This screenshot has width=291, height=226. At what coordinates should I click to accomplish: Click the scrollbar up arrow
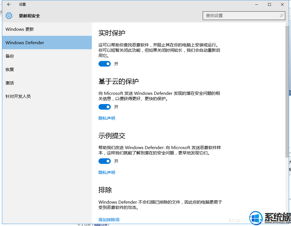pos(287,24)
